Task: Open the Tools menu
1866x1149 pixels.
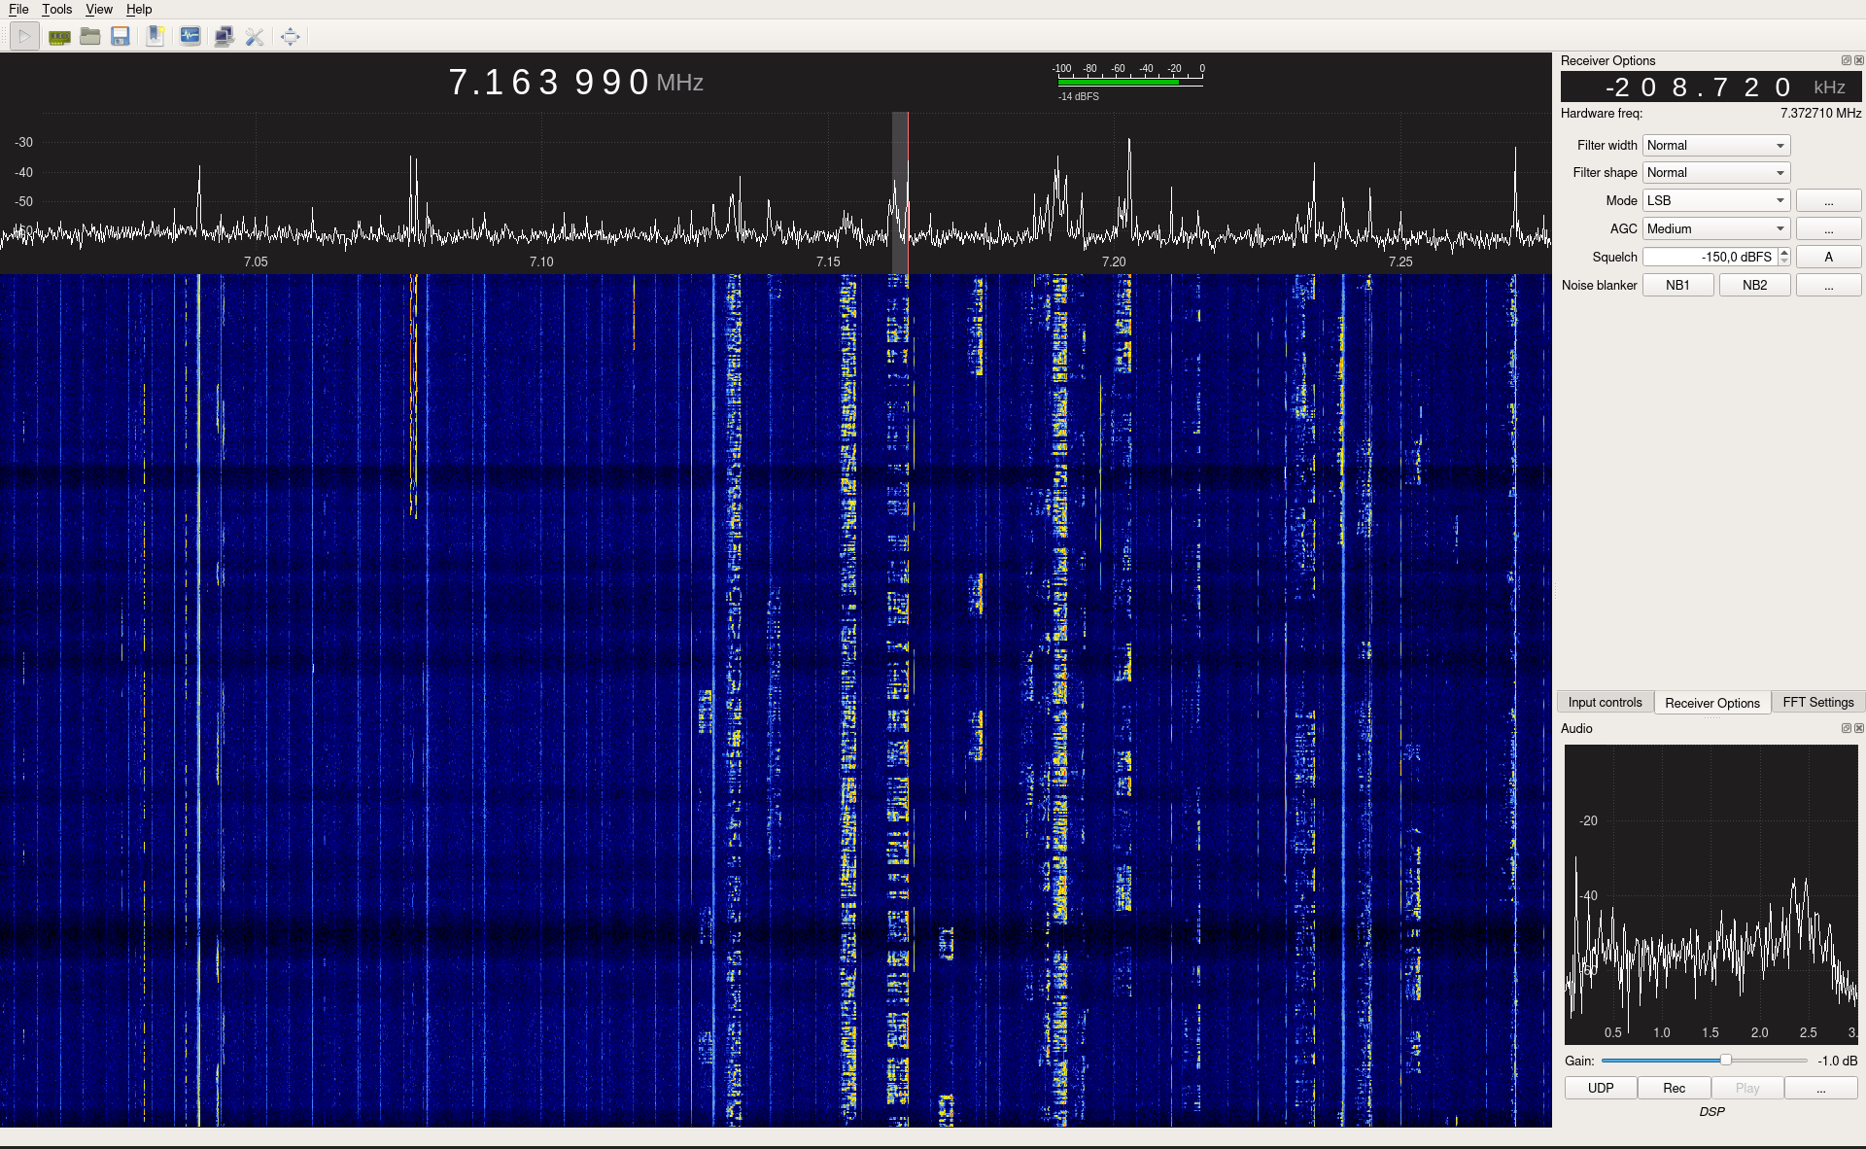Action: [x=56, y=9]
